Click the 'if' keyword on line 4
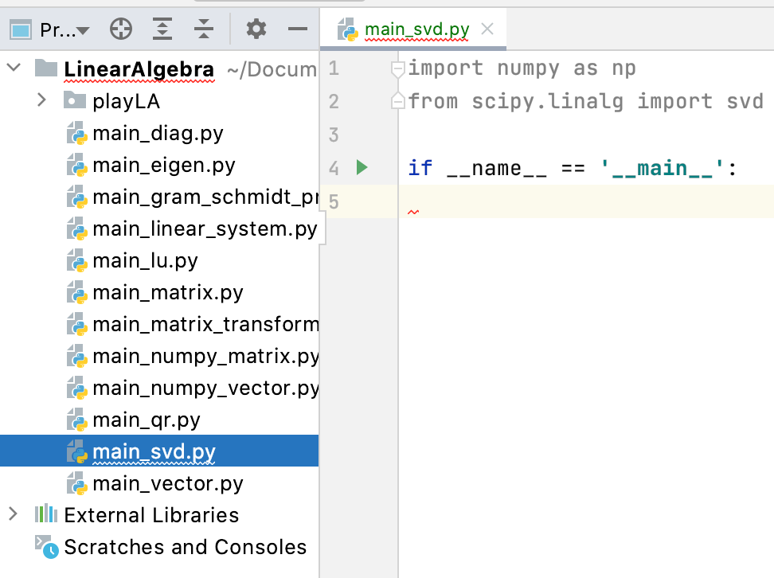Image resolution: width=774 pixels, height=578 pixels. [420, 168]
